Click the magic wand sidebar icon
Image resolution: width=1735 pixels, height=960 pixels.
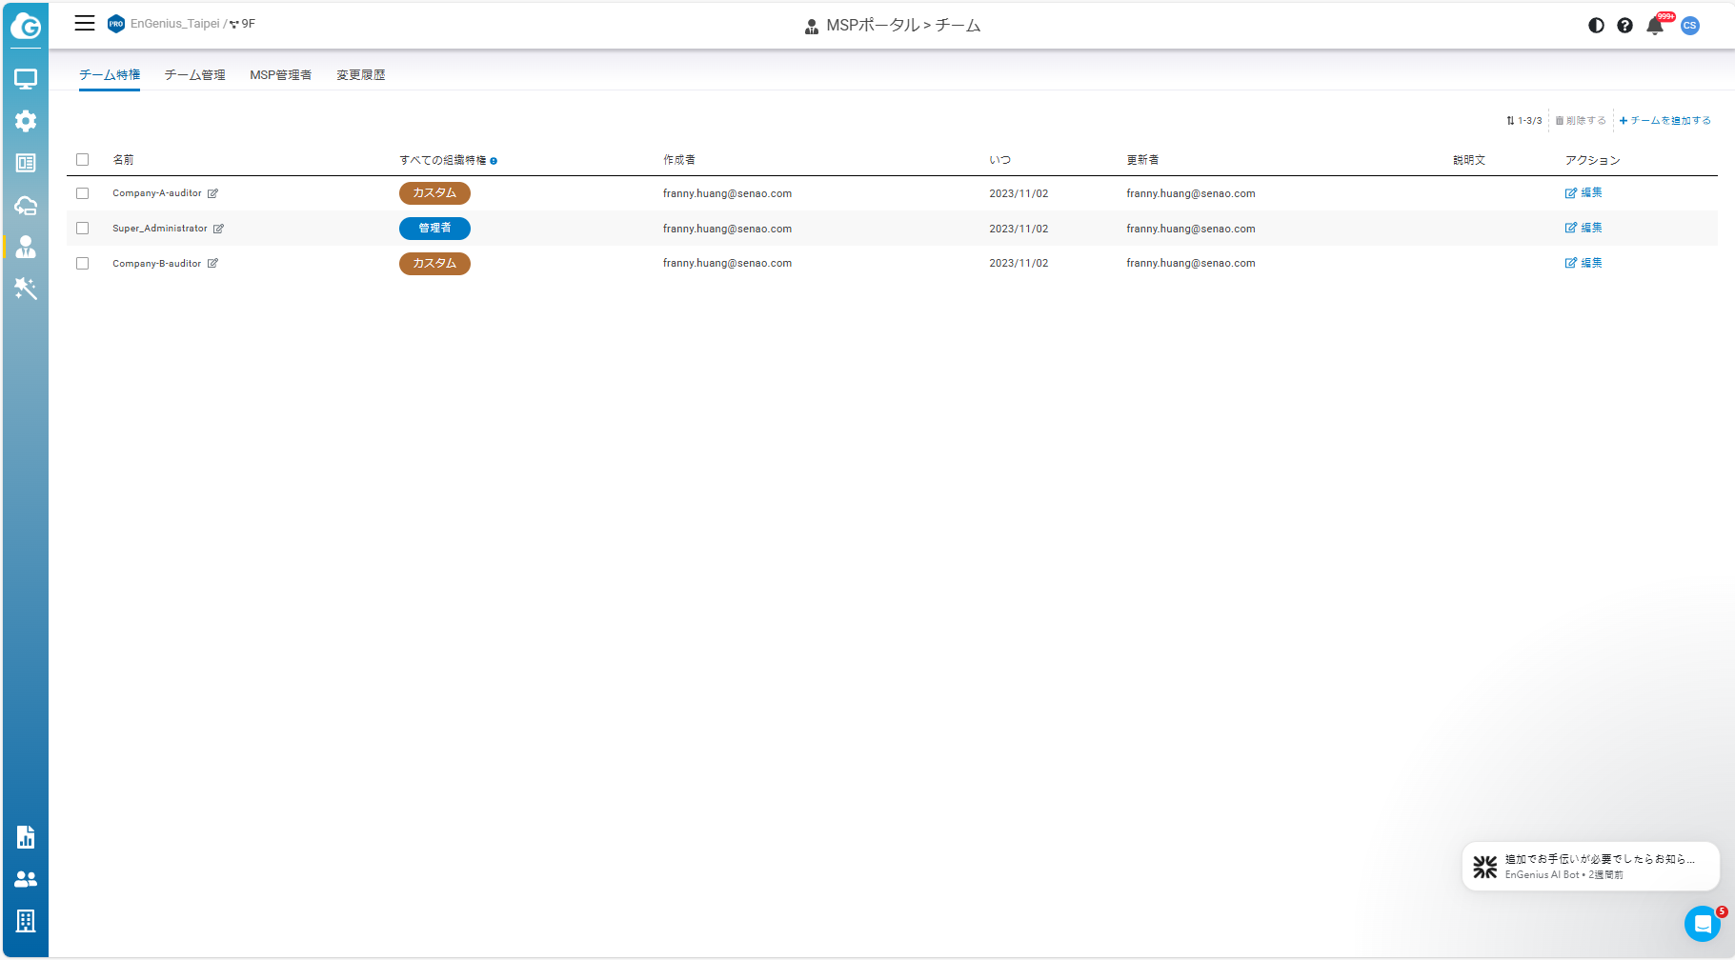[26, 289]
